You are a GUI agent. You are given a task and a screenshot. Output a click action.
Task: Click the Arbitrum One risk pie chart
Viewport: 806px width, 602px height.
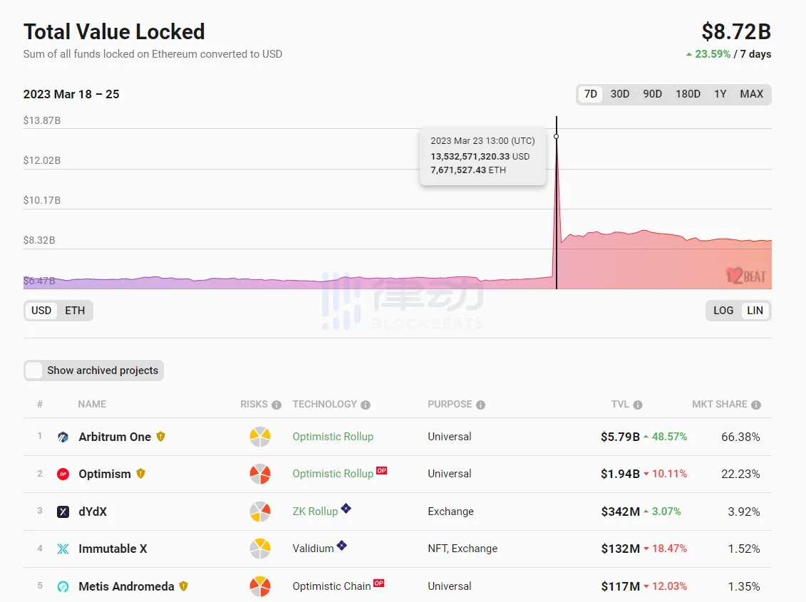[x=260, y=437]
